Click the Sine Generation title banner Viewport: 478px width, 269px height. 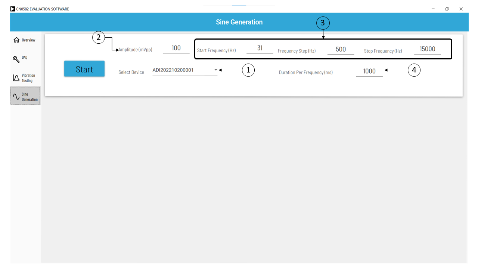239,22
